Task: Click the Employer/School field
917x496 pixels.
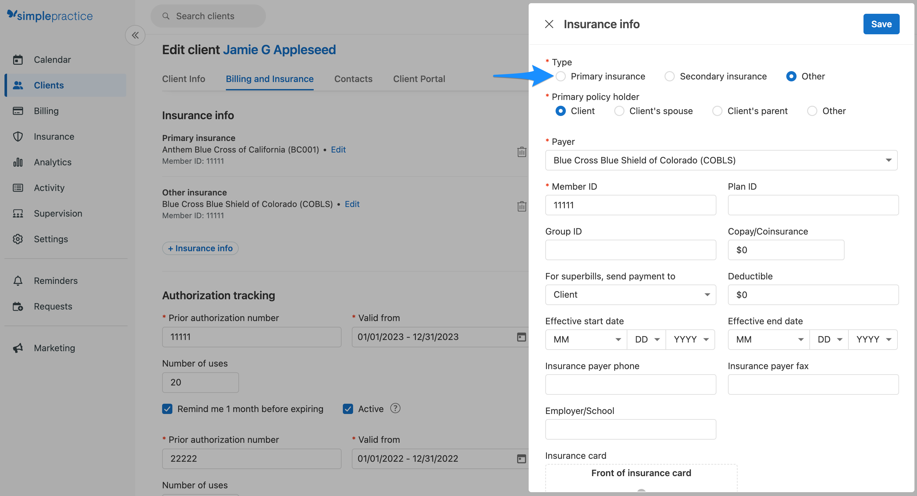Action: click(x=631, y=429)
